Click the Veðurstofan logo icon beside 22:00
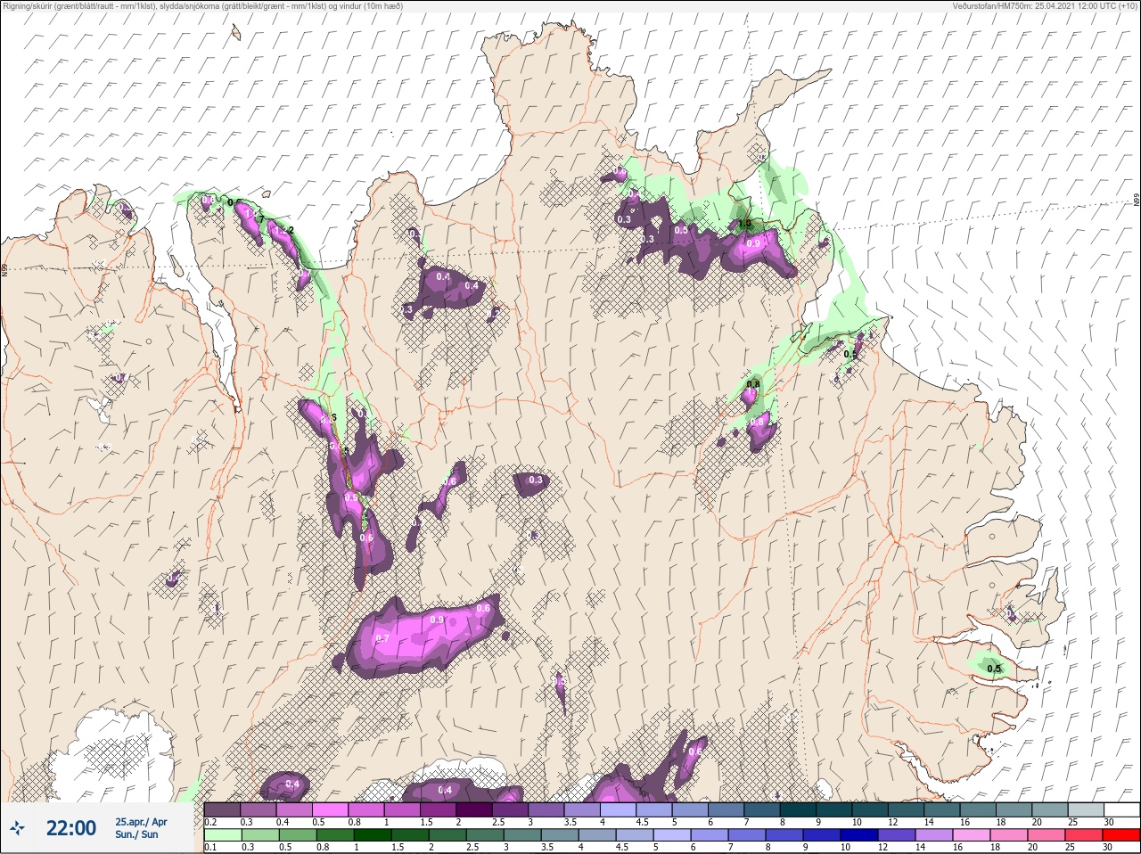The image size is (1141, 854). click(18, 828)
